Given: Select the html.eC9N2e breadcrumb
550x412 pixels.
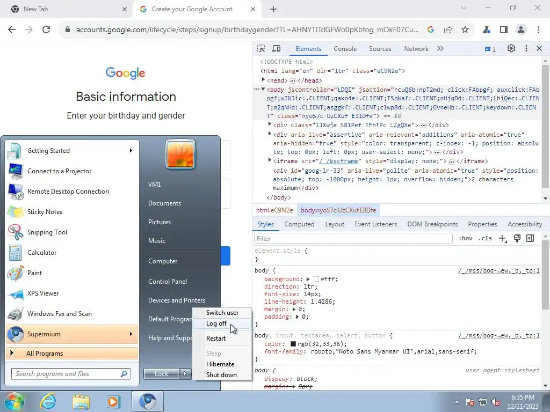Looking at the screenshot, I should click(x=274, y=210).
